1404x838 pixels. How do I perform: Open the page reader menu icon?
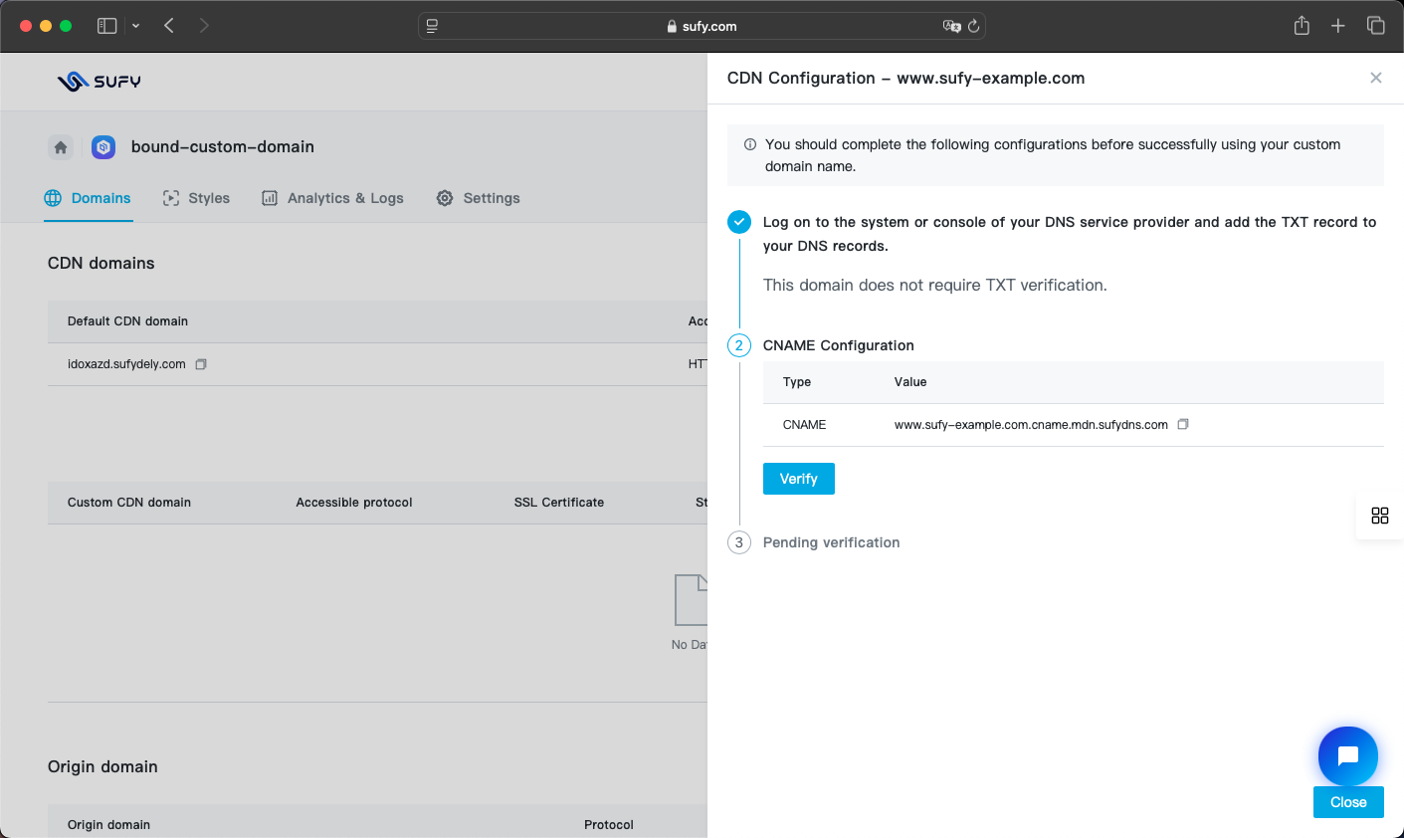[432, 26]
